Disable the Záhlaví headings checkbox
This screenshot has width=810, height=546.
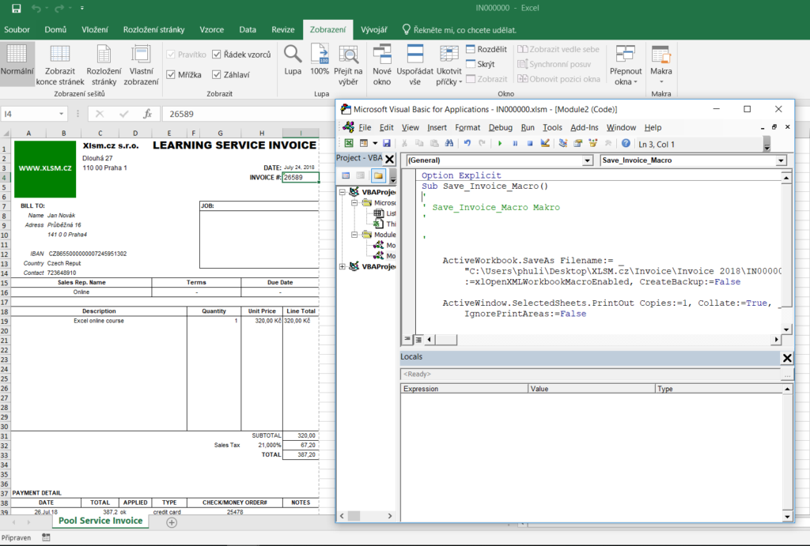[x=215, y=75]
